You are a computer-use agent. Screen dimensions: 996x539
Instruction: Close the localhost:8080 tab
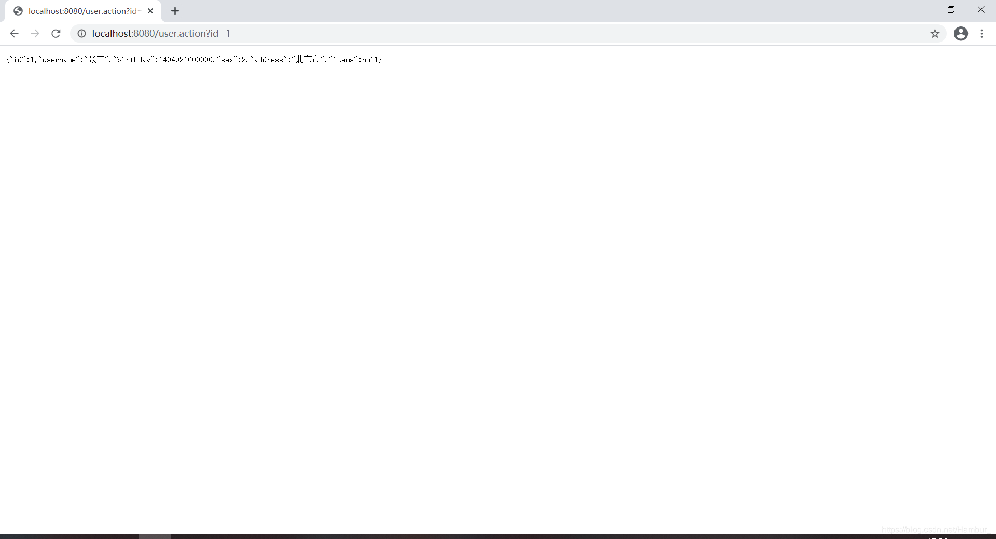tap(150, 11)
